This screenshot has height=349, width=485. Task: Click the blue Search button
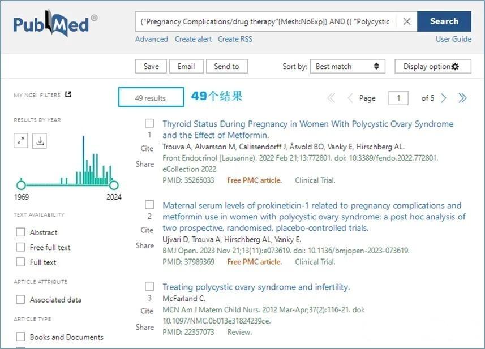coord(444,21)
